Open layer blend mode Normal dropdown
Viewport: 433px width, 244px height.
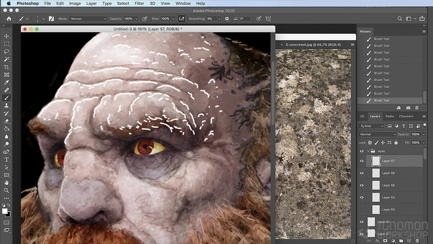point(377,134)
